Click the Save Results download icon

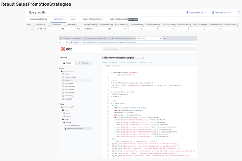[187, 12]
